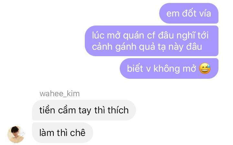This screenshot has width=233, height=145.
Task: Select the 'tiền cầm tay thì thích' message
Action: [84, 110]
